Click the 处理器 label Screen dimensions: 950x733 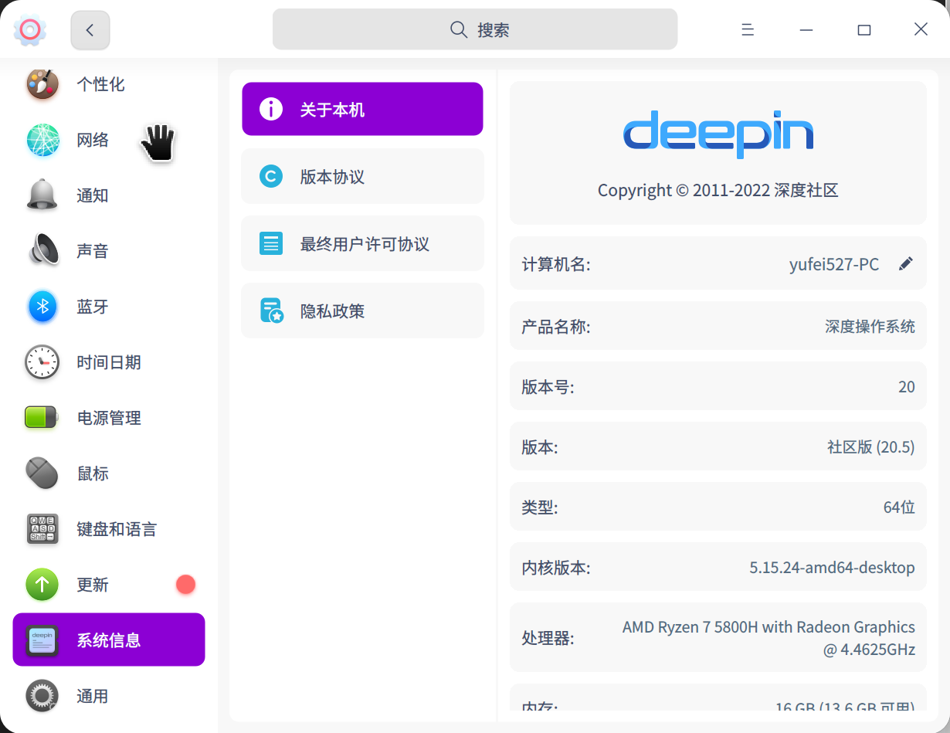tap(548, 638)
